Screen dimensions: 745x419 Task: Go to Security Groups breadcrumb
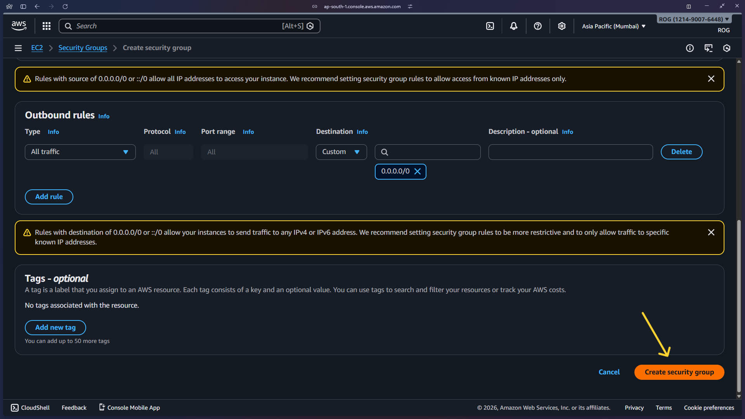tap(83, 48)
